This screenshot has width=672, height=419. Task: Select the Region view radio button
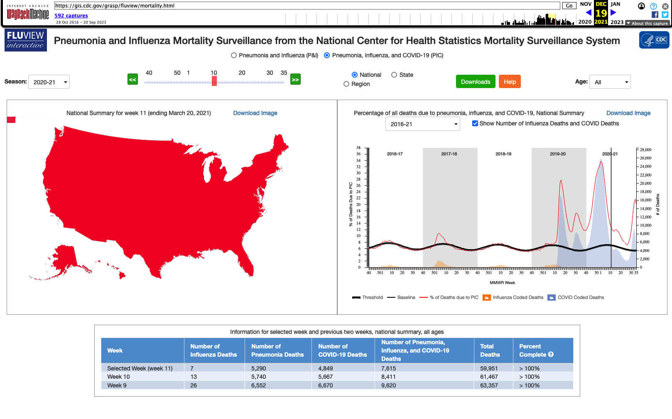coord(346,84)
